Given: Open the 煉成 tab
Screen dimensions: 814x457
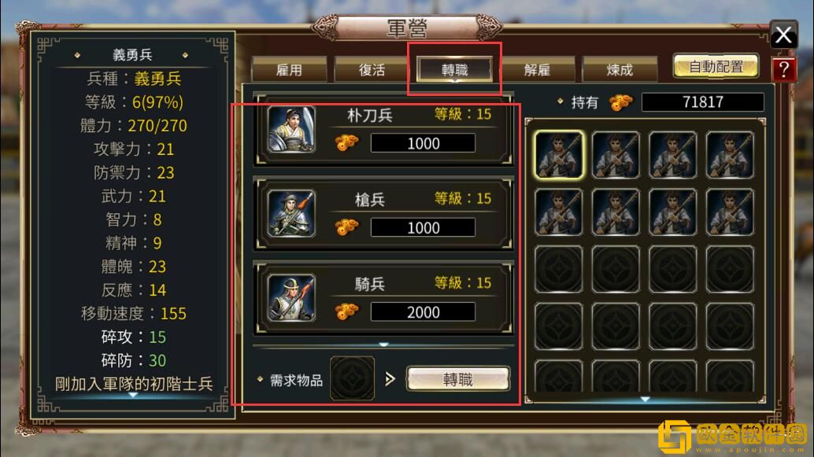Looking at the screenshot, I should point(620,69).
